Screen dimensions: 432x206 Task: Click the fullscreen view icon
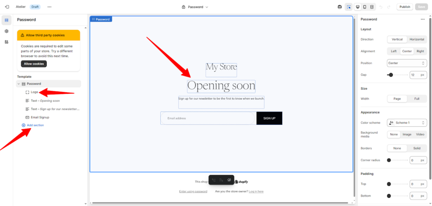pos(372,7)
